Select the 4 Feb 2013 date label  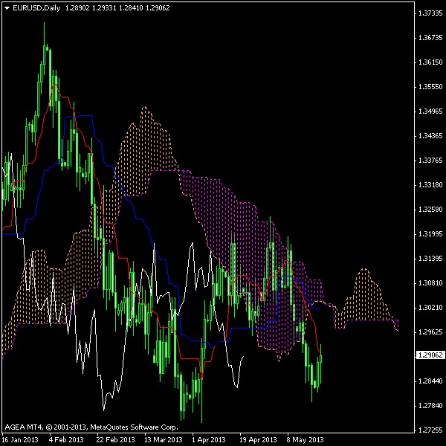coord(66,439)
